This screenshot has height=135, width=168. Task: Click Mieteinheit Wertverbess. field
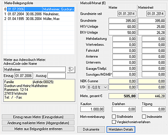coord(153,45)
